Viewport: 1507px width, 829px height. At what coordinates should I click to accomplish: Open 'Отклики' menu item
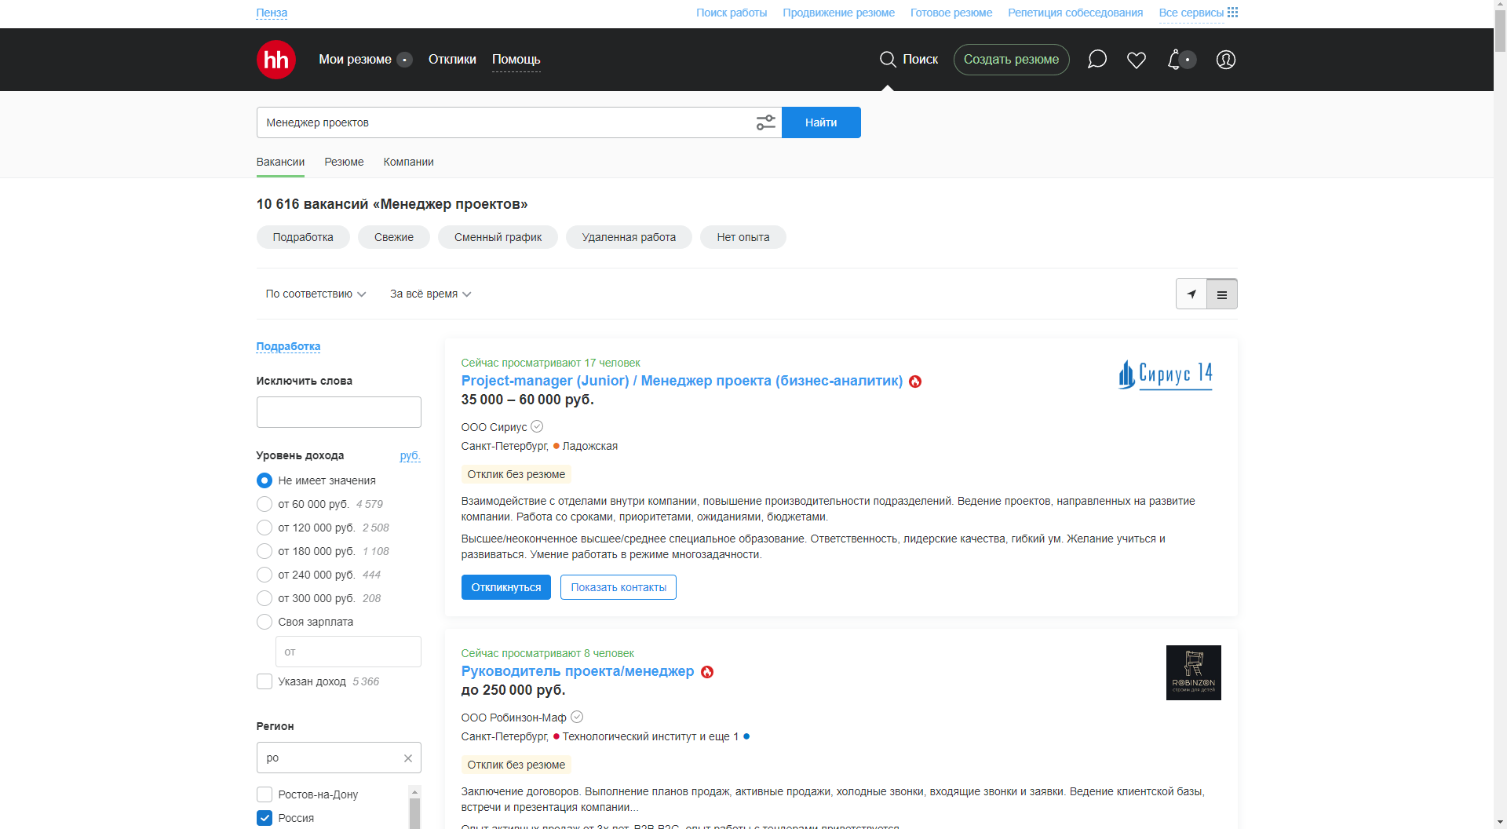click(452, 60)
